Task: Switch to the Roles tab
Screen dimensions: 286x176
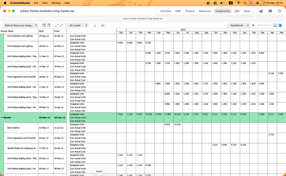Action: [247, 11]
